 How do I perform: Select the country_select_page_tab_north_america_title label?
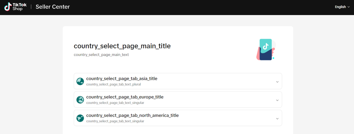pyautogui.click(x=132, y=115)
